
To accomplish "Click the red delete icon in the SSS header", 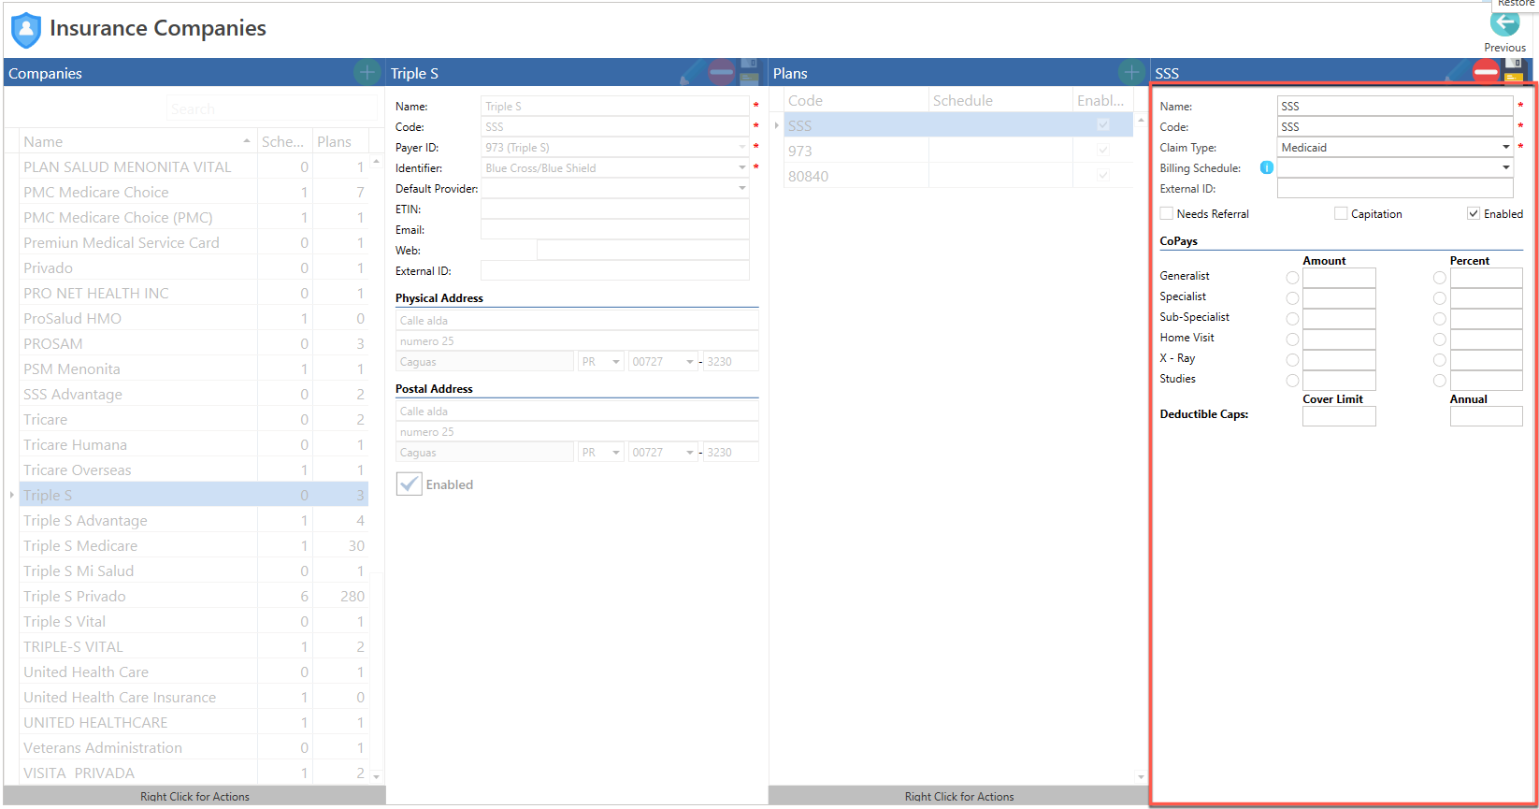I will [1486, 72].
